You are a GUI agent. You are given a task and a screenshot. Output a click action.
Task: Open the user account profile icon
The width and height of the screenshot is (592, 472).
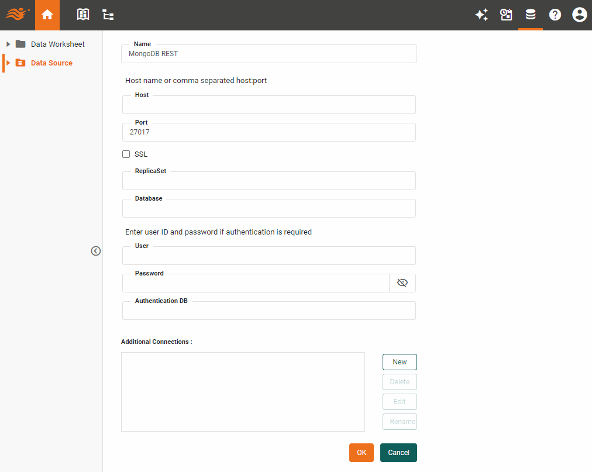(x=579, y=15)
